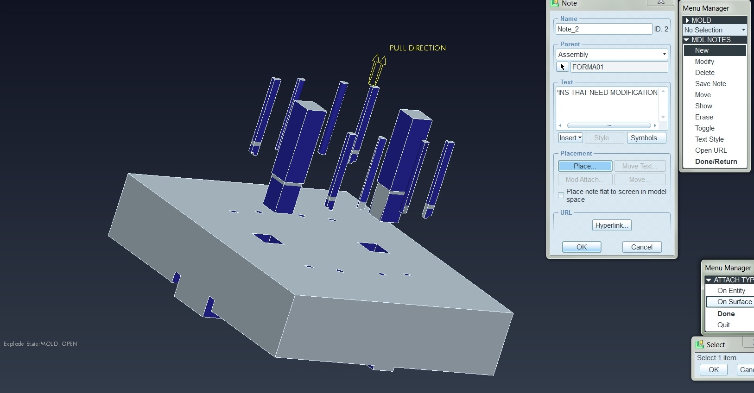Select the yellow pull direction arrow
Screen dimensions: 754x393
(x=377, y=69)
